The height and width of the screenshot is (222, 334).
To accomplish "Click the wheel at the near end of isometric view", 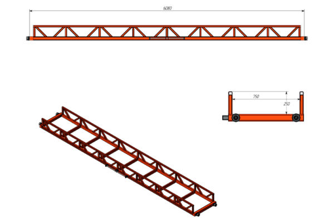I will tap(198, 215).
